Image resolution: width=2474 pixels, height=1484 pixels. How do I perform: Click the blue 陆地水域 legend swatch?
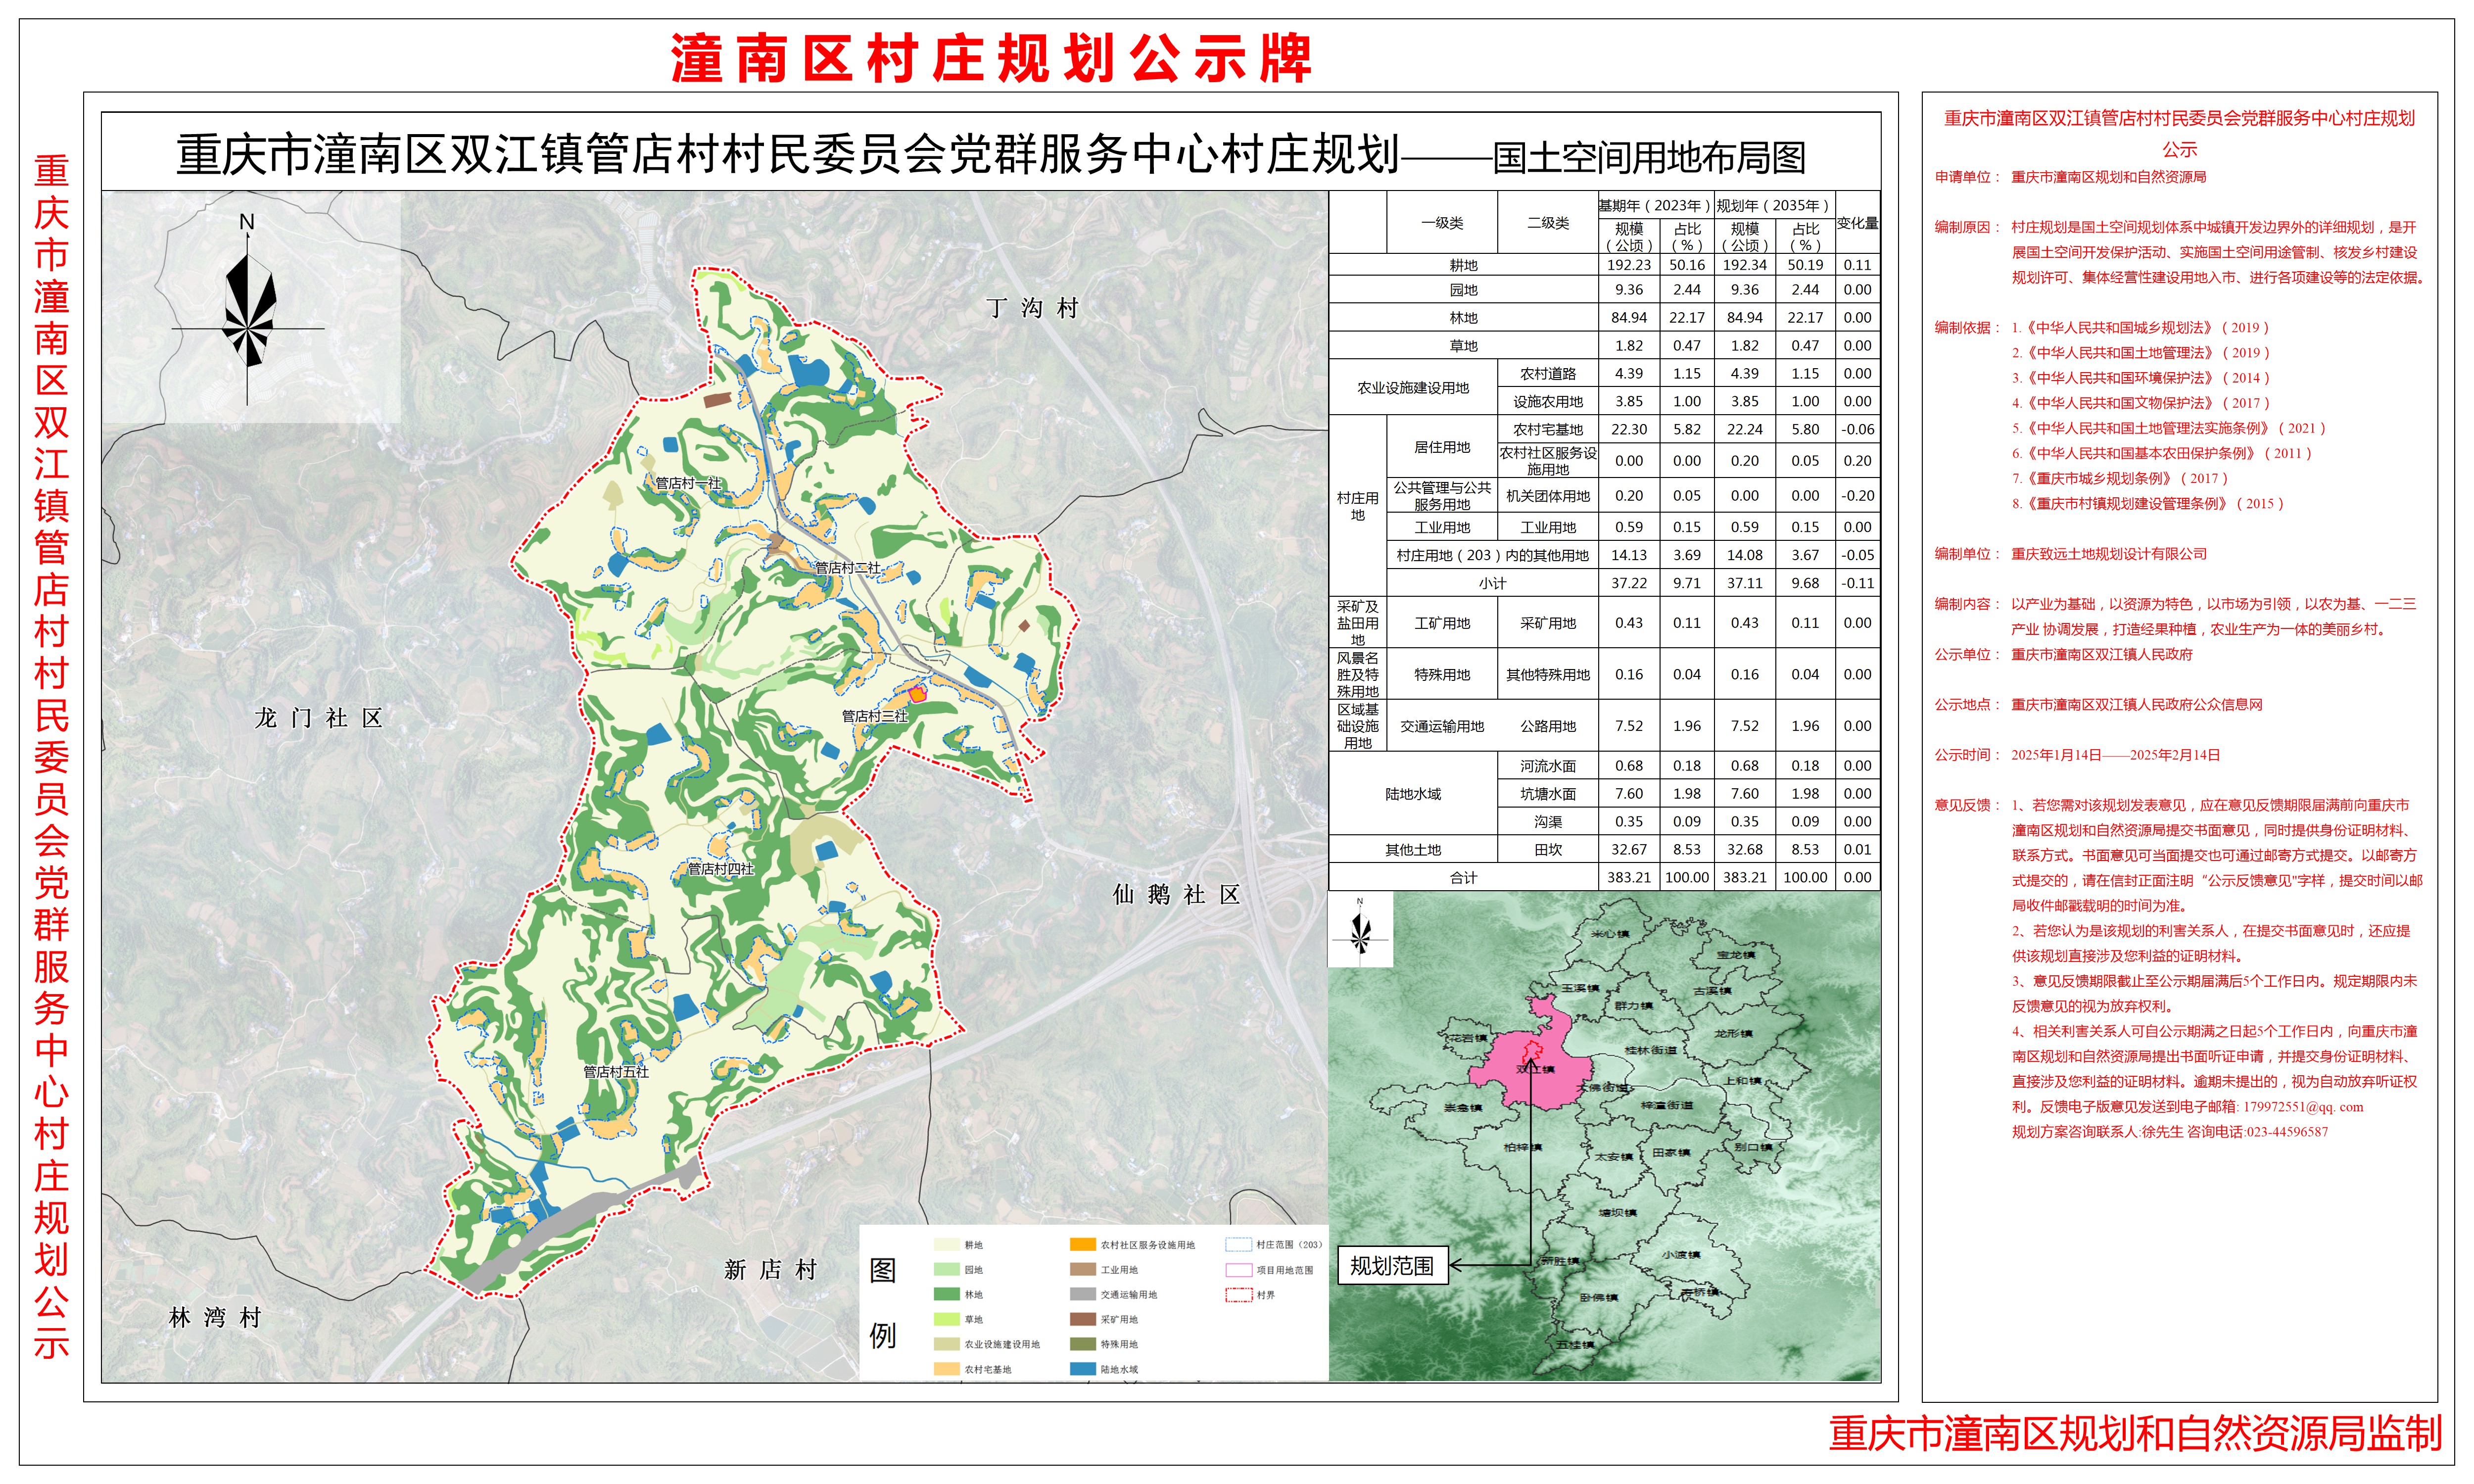[1083, 1370]
